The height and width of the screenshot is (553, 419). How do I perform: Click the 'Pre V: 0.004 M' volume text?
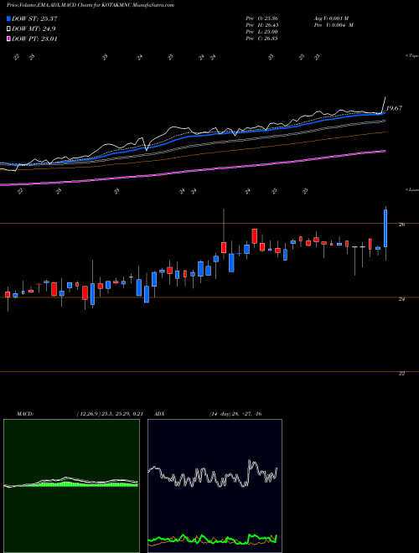[333, 25]
